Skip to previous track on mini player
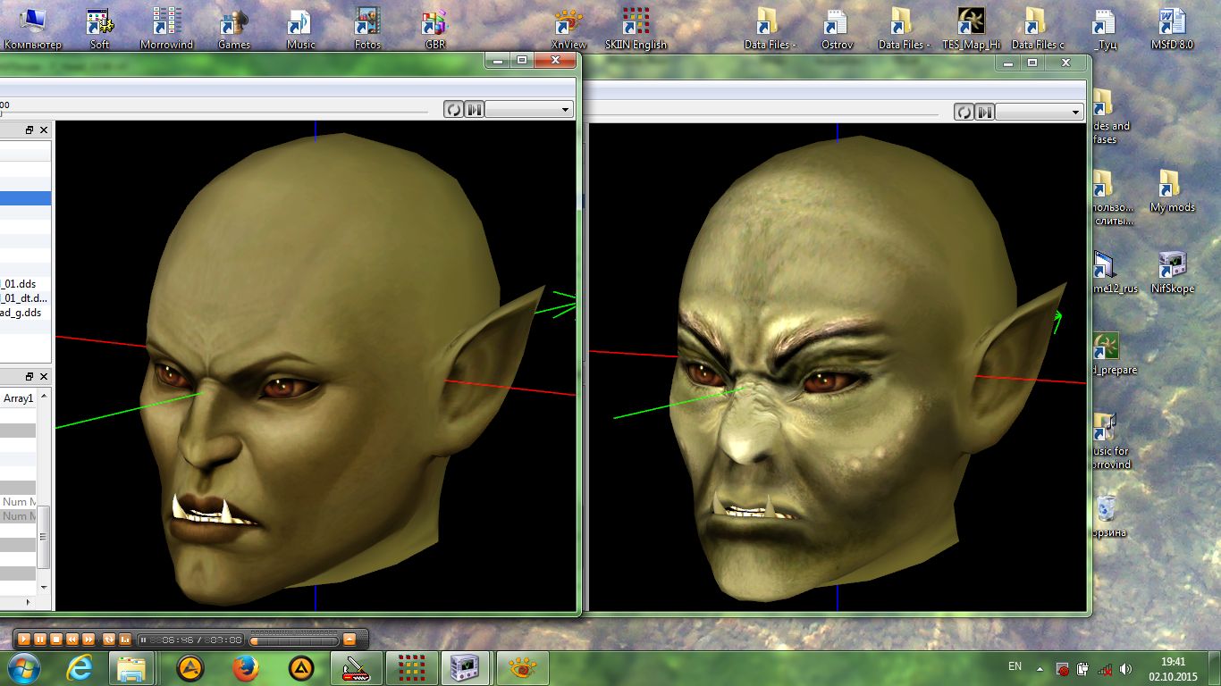The width and height of the screenshot is (1221, 686). [72, 640]
